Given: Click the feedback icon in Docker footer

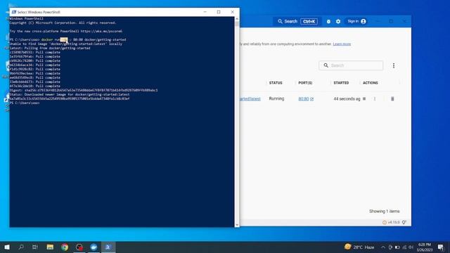Looking at the screenshot, I should (404, 222).
